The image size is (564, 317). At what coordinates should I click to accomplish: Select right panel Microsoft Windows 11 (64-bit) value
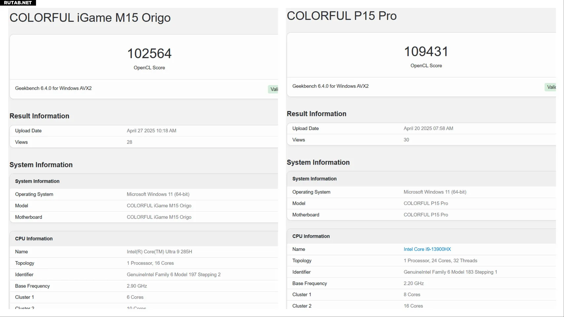[x=435, y=192]
